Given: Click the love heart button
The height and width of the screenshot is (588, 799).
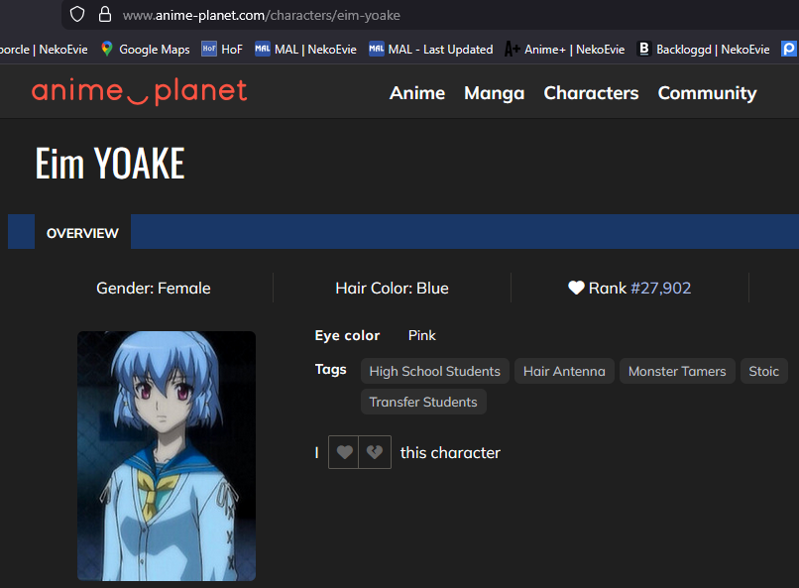Looking at the screenshot, I should pos(344,452).
